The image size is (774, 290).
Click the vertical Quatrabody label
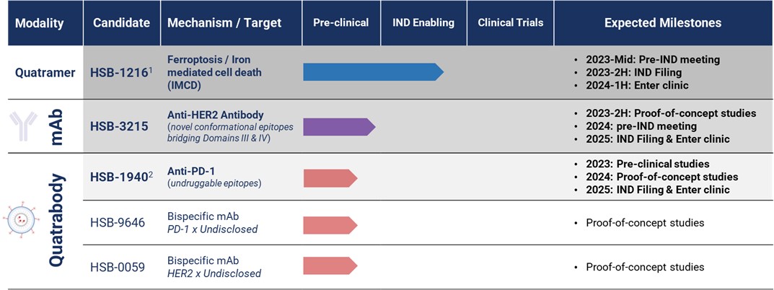pyautogui.click(x=59, y=221)
